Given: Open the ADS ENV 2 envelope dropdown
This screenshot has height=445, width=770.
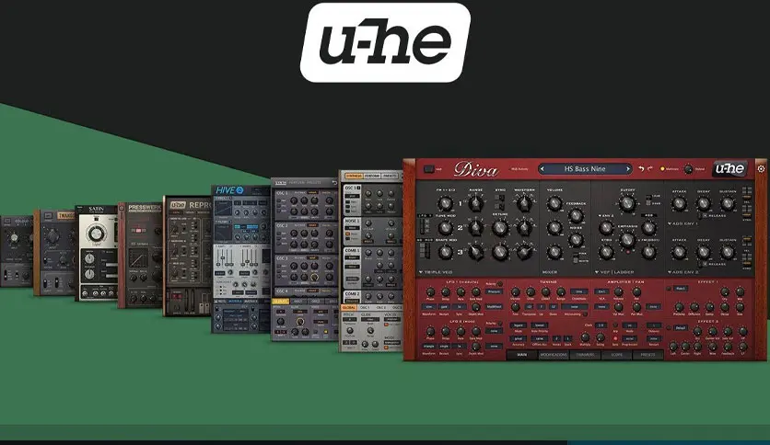Looking at the screenshot, I should [x=682, y=272].
